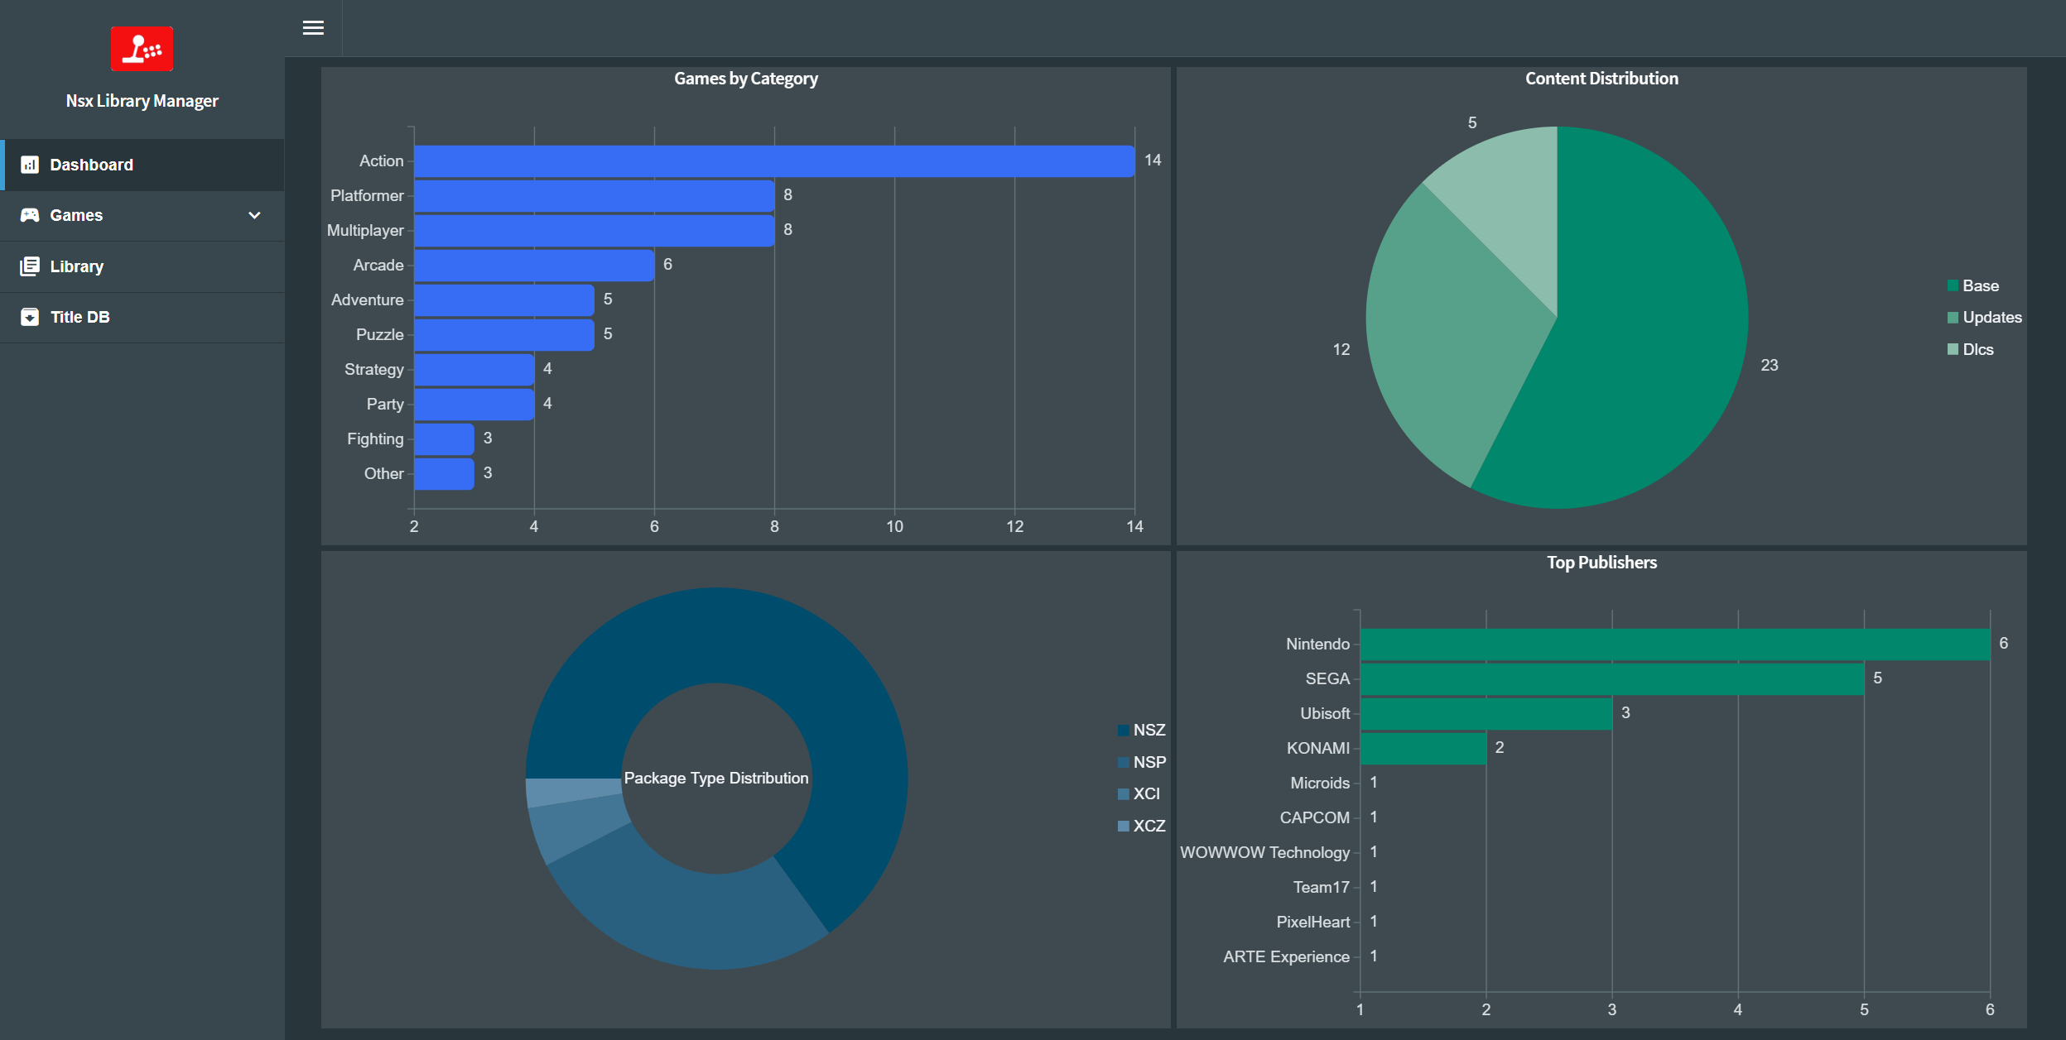
Task: Open the Games menu item
Action: coord(142,215)
